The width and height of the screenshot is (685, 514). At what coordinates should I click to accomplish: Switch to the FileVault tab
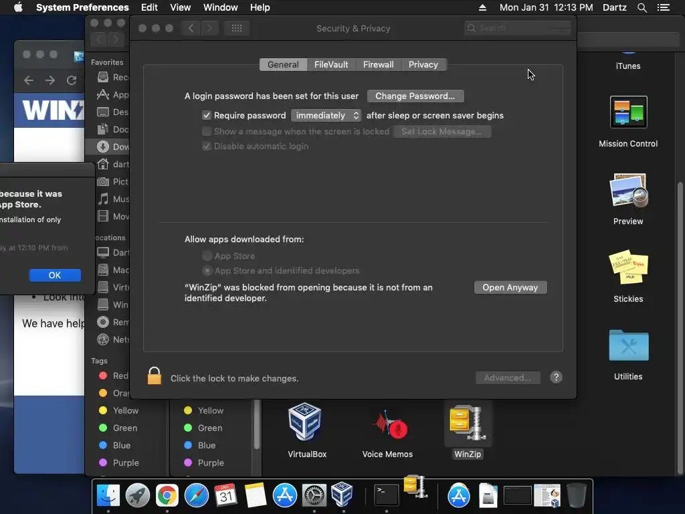tap(331, 65)
